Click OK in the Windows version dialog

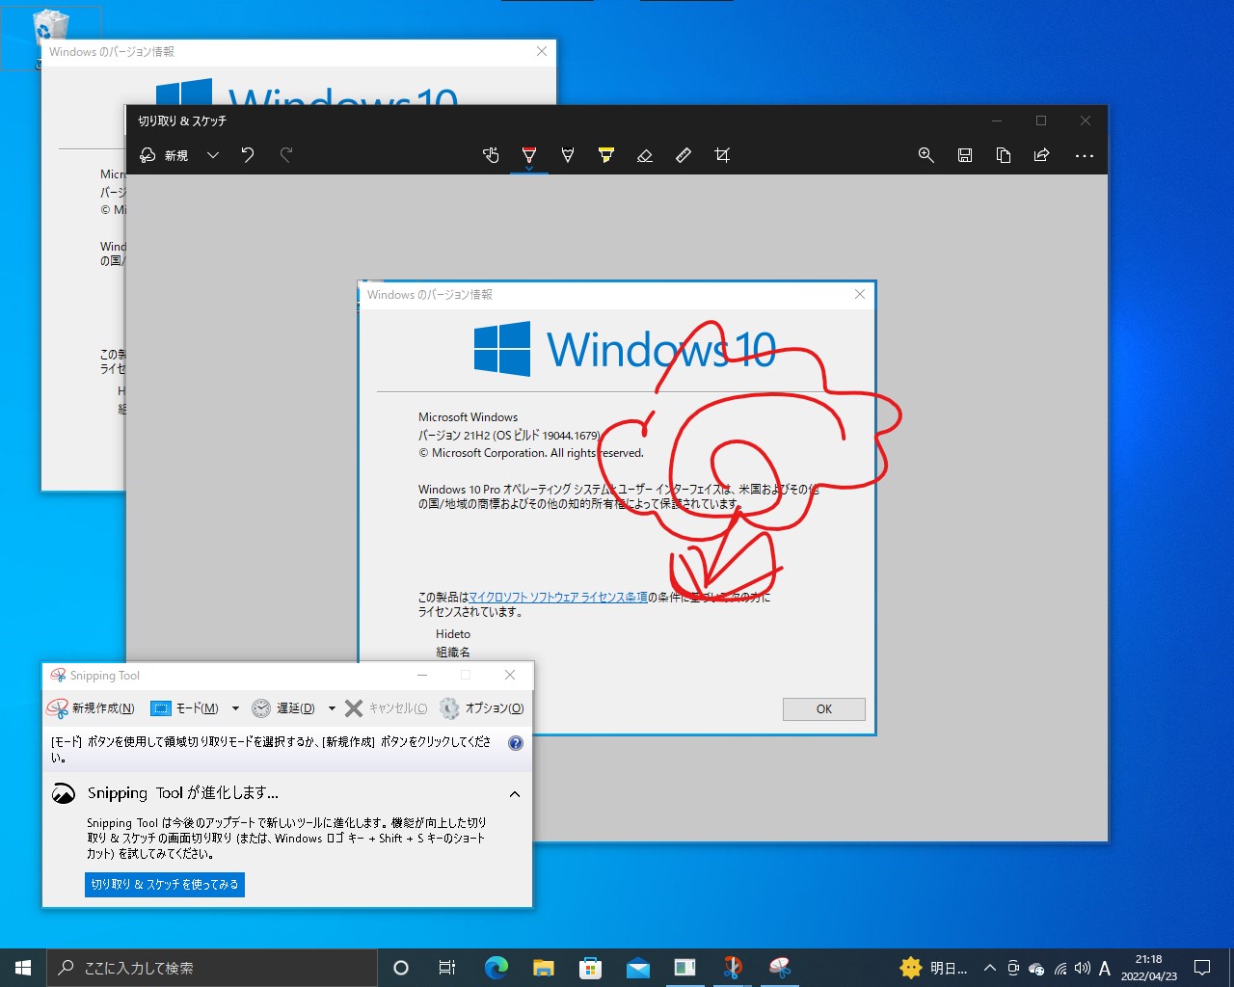[x=823, y=708]
